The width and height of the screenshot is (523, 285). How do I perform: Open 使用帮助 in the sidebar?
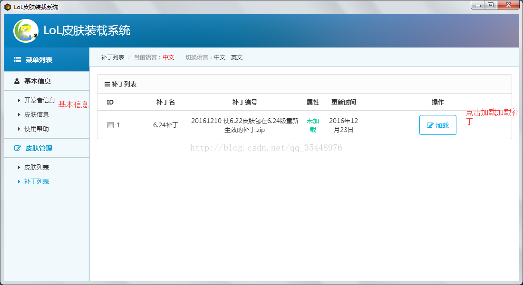(36, 129)
